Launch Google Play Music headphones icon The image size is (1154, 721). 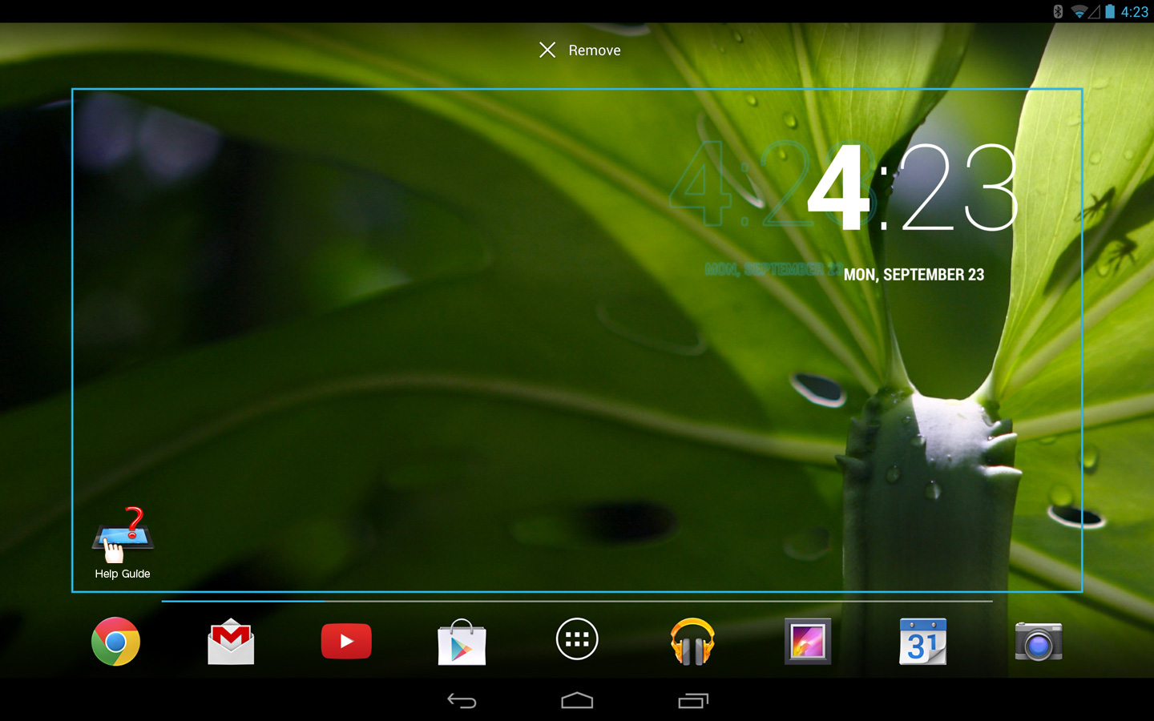click(692, 641)
